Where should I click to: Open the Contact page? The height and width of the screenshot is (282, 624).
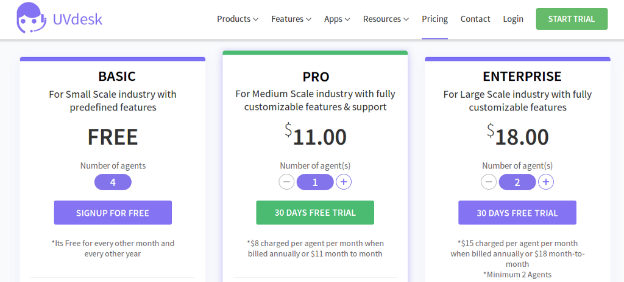point(475,19)
